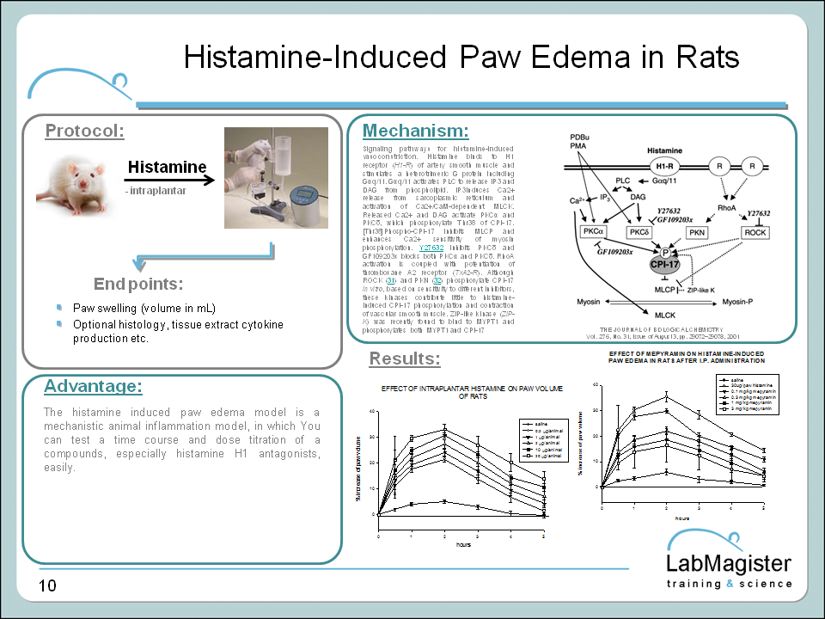
Task: Click the advantage paragraph about the mechanistic model
Action: [x=181, y=439]
